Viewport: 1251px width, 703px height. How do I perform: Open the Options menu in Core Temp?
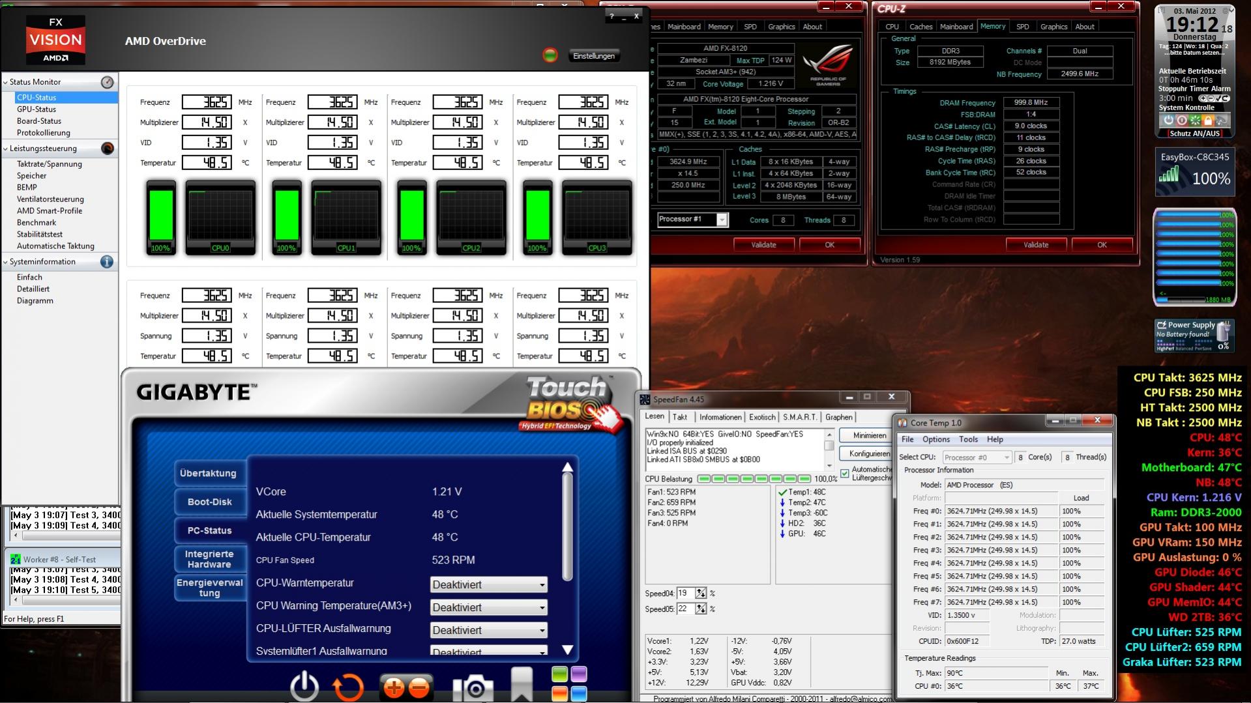935,440
